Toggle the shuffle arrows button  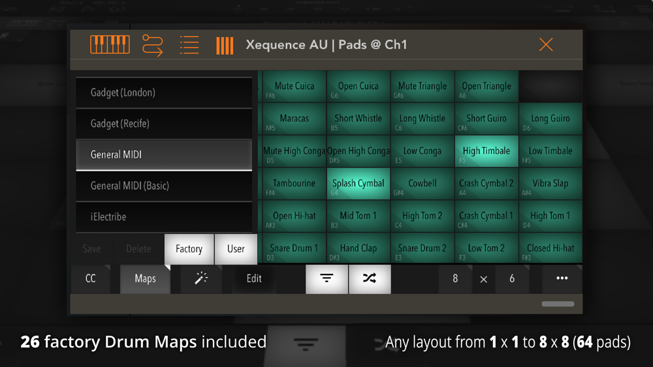click(370, 278)
